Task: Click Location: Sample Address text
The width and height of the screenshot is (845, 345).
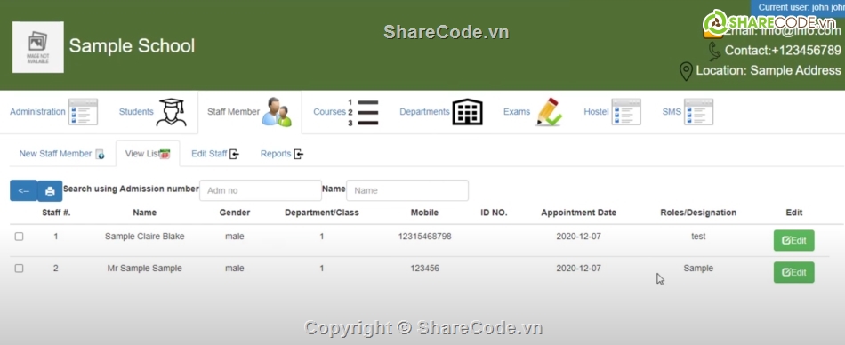Action: [x=769, y=70]
